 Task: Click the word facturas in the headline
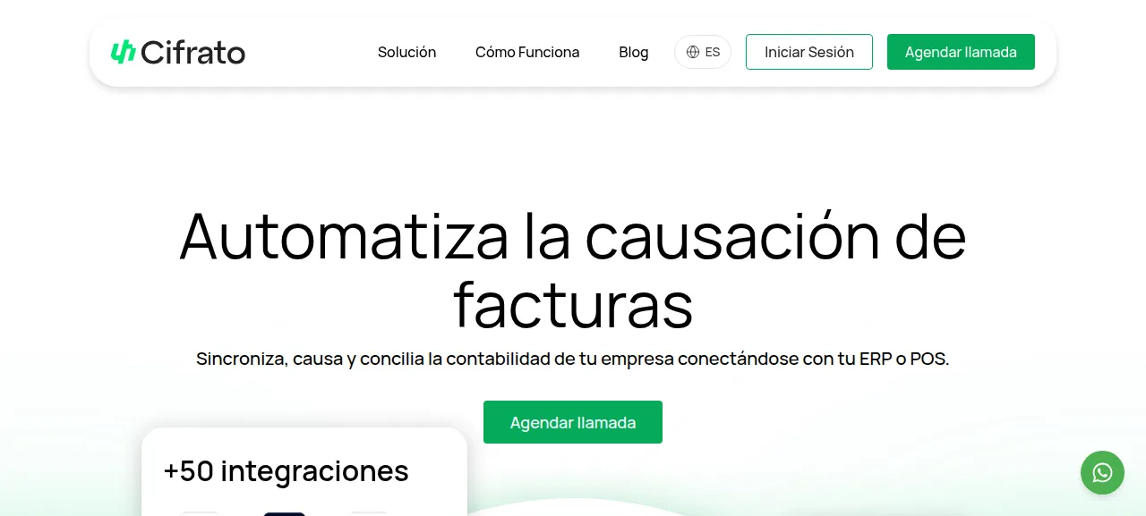pyautogui.click(x=573, y=304)
